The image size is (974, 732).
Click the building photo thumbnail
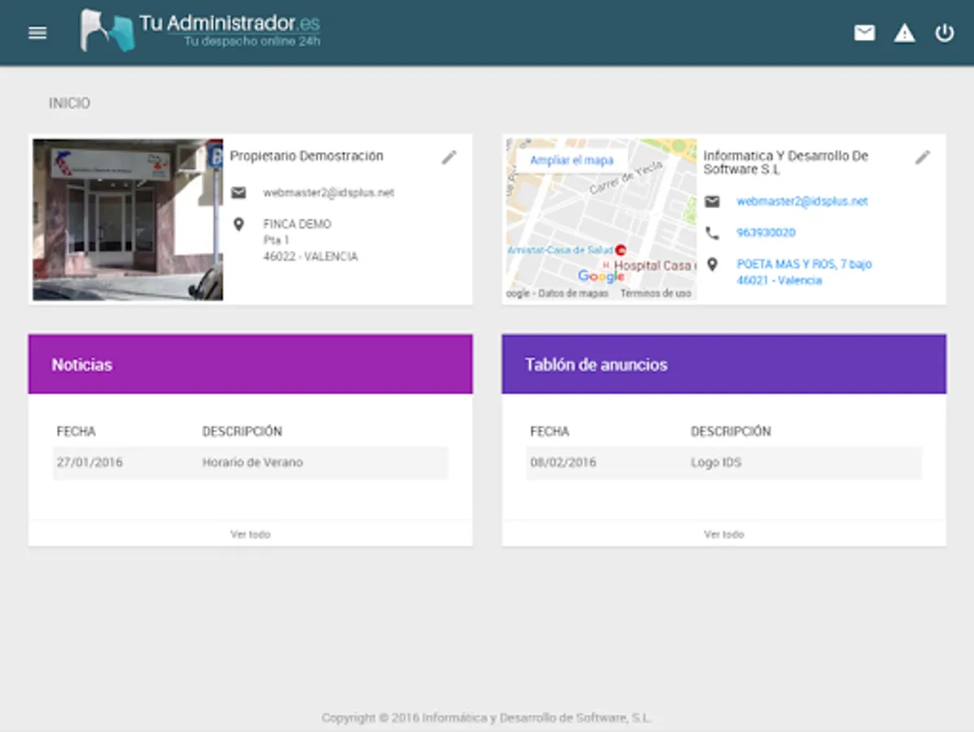click(x=128, y=219)
